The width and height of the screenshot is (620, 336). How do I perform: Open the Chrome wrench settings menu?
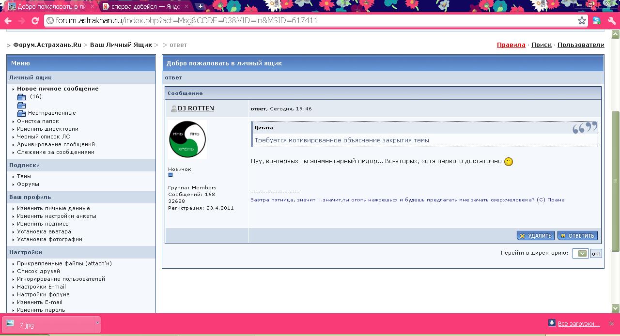pyautogui.click(x=611, y=20)
